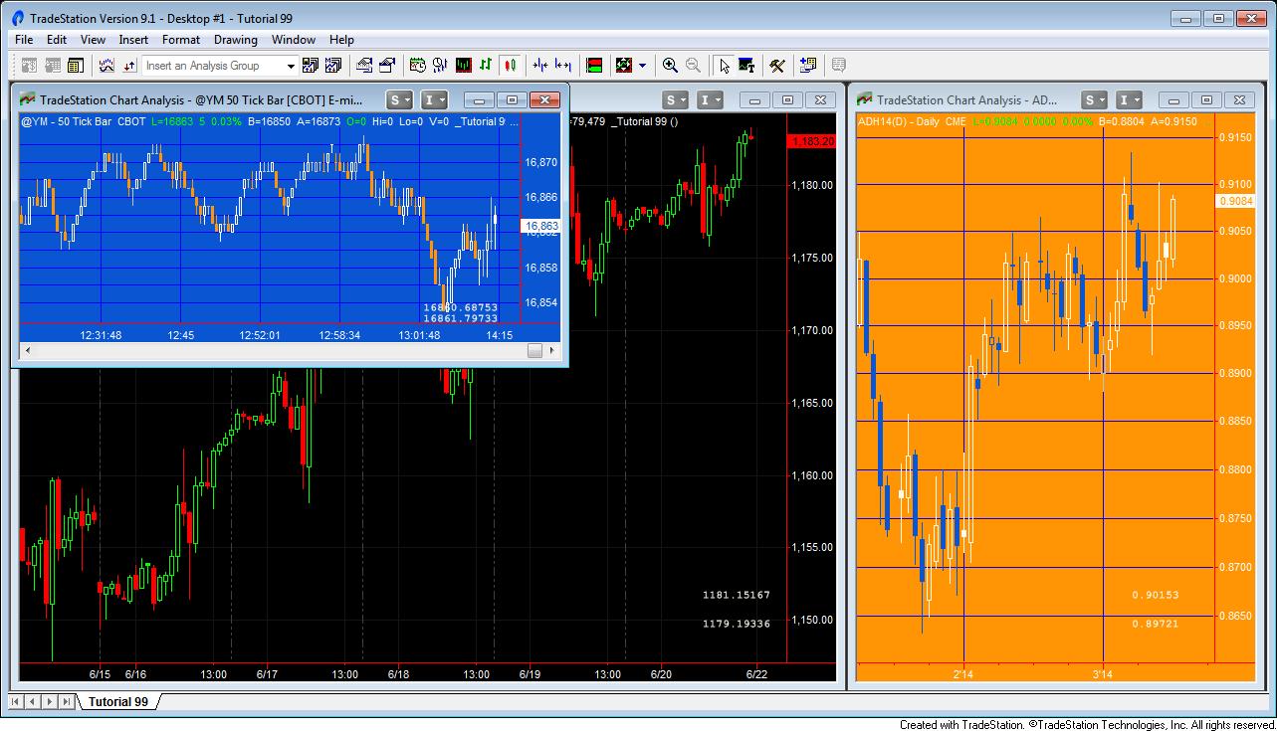Select the green OHLC bar chart icon
Viewport: 1277px width, 731px height.
coord(487,66)
